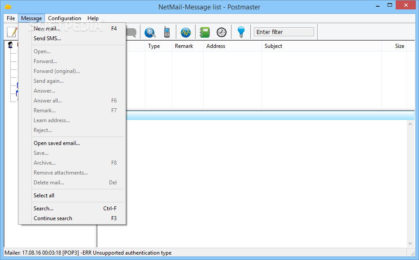Screen dimensions: 419x260
Task: Click the Answer... menu entry
Action: [72, 91]
